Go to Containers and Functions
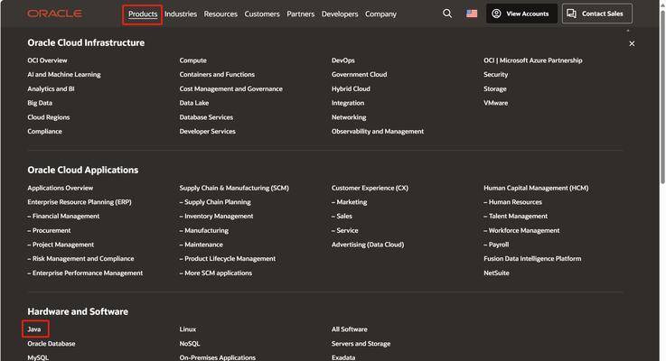The height and width of the screenshot is (361, 666). [x=217, y=74]
